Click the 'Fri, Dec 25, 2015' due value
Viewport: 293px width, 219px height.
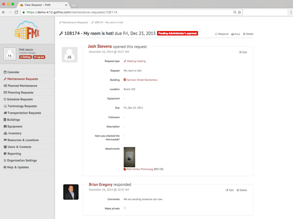coord(133,108)
